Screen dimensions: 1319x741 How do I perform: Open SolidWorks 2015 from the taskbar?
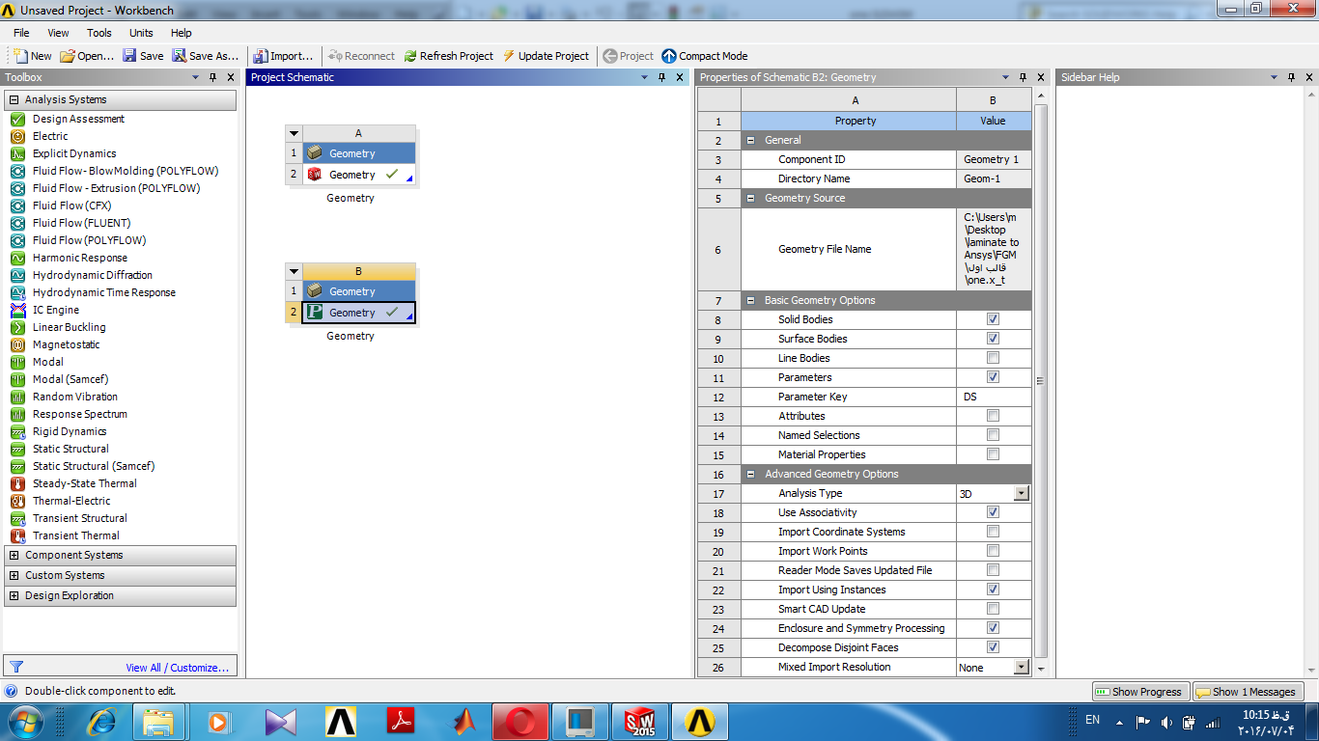tap(640, 721)
